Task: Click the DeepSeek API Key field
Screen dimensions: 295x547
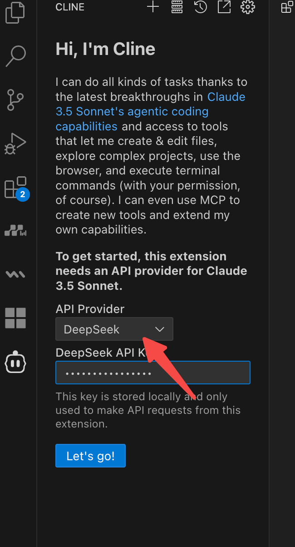Action: [153, 373]
